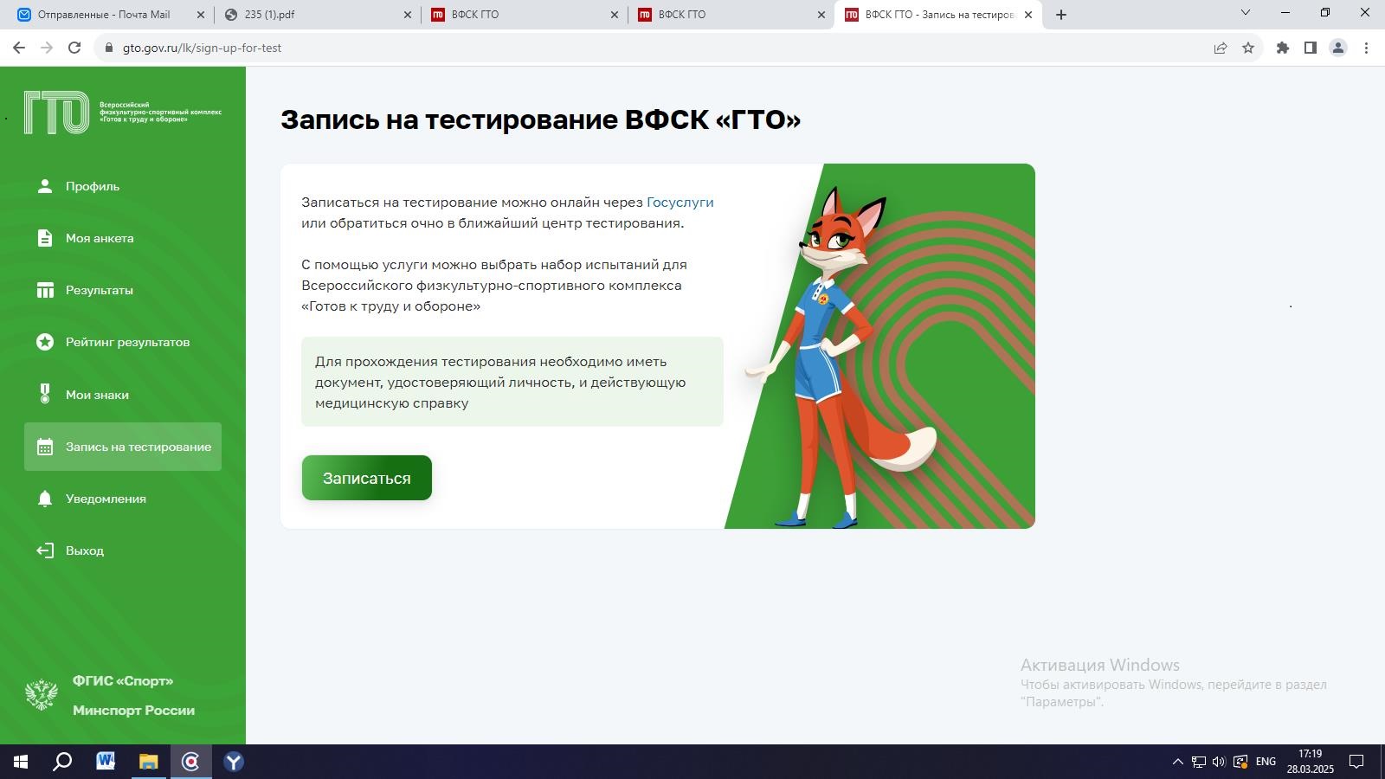
Task: Click the exit arrow icon beside Выход
Action: (x=45, y=550)
